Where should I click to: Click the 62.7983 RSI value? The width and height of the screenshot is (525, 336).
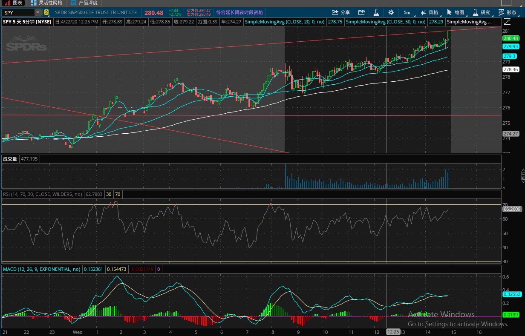click(x=94, y=194)
